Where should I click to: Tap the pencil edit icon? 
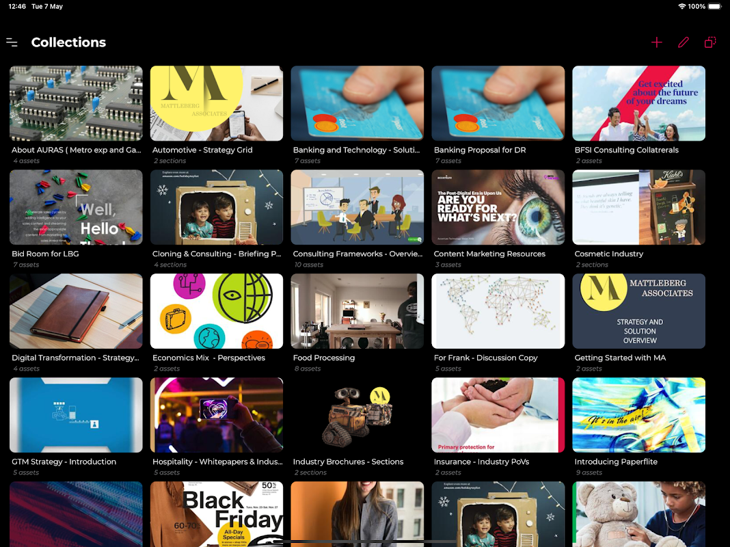tap(683, 42)
